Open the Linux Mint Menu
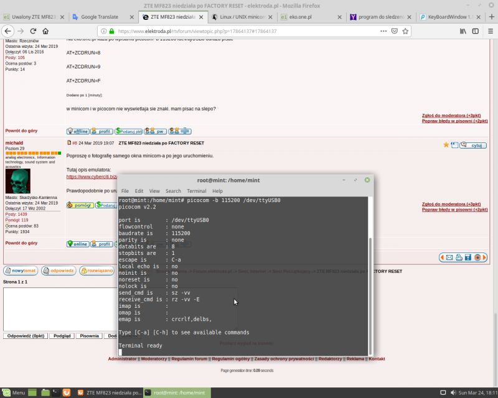Image resolution: width=498 pixels, height=398 pixels. pos(13,392)
